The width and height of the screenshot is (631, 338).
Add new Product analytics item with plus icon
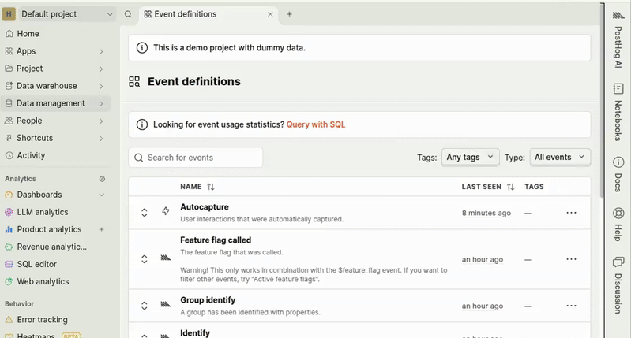coord(101,229)
